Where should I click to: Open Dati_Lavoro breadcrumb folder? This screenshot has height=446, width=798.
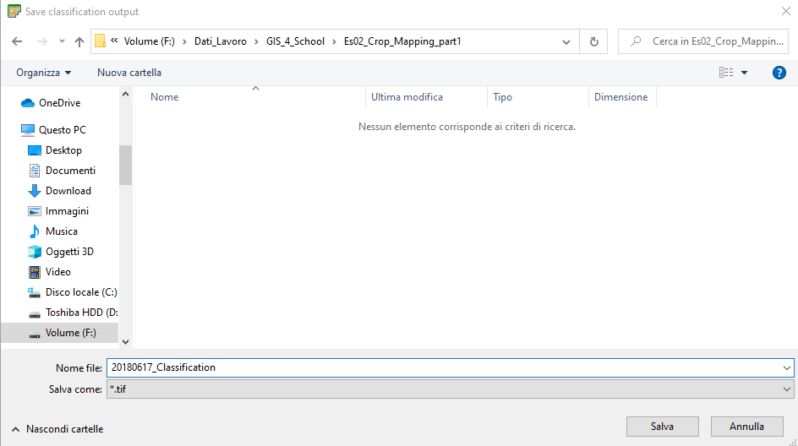point(221,41)
